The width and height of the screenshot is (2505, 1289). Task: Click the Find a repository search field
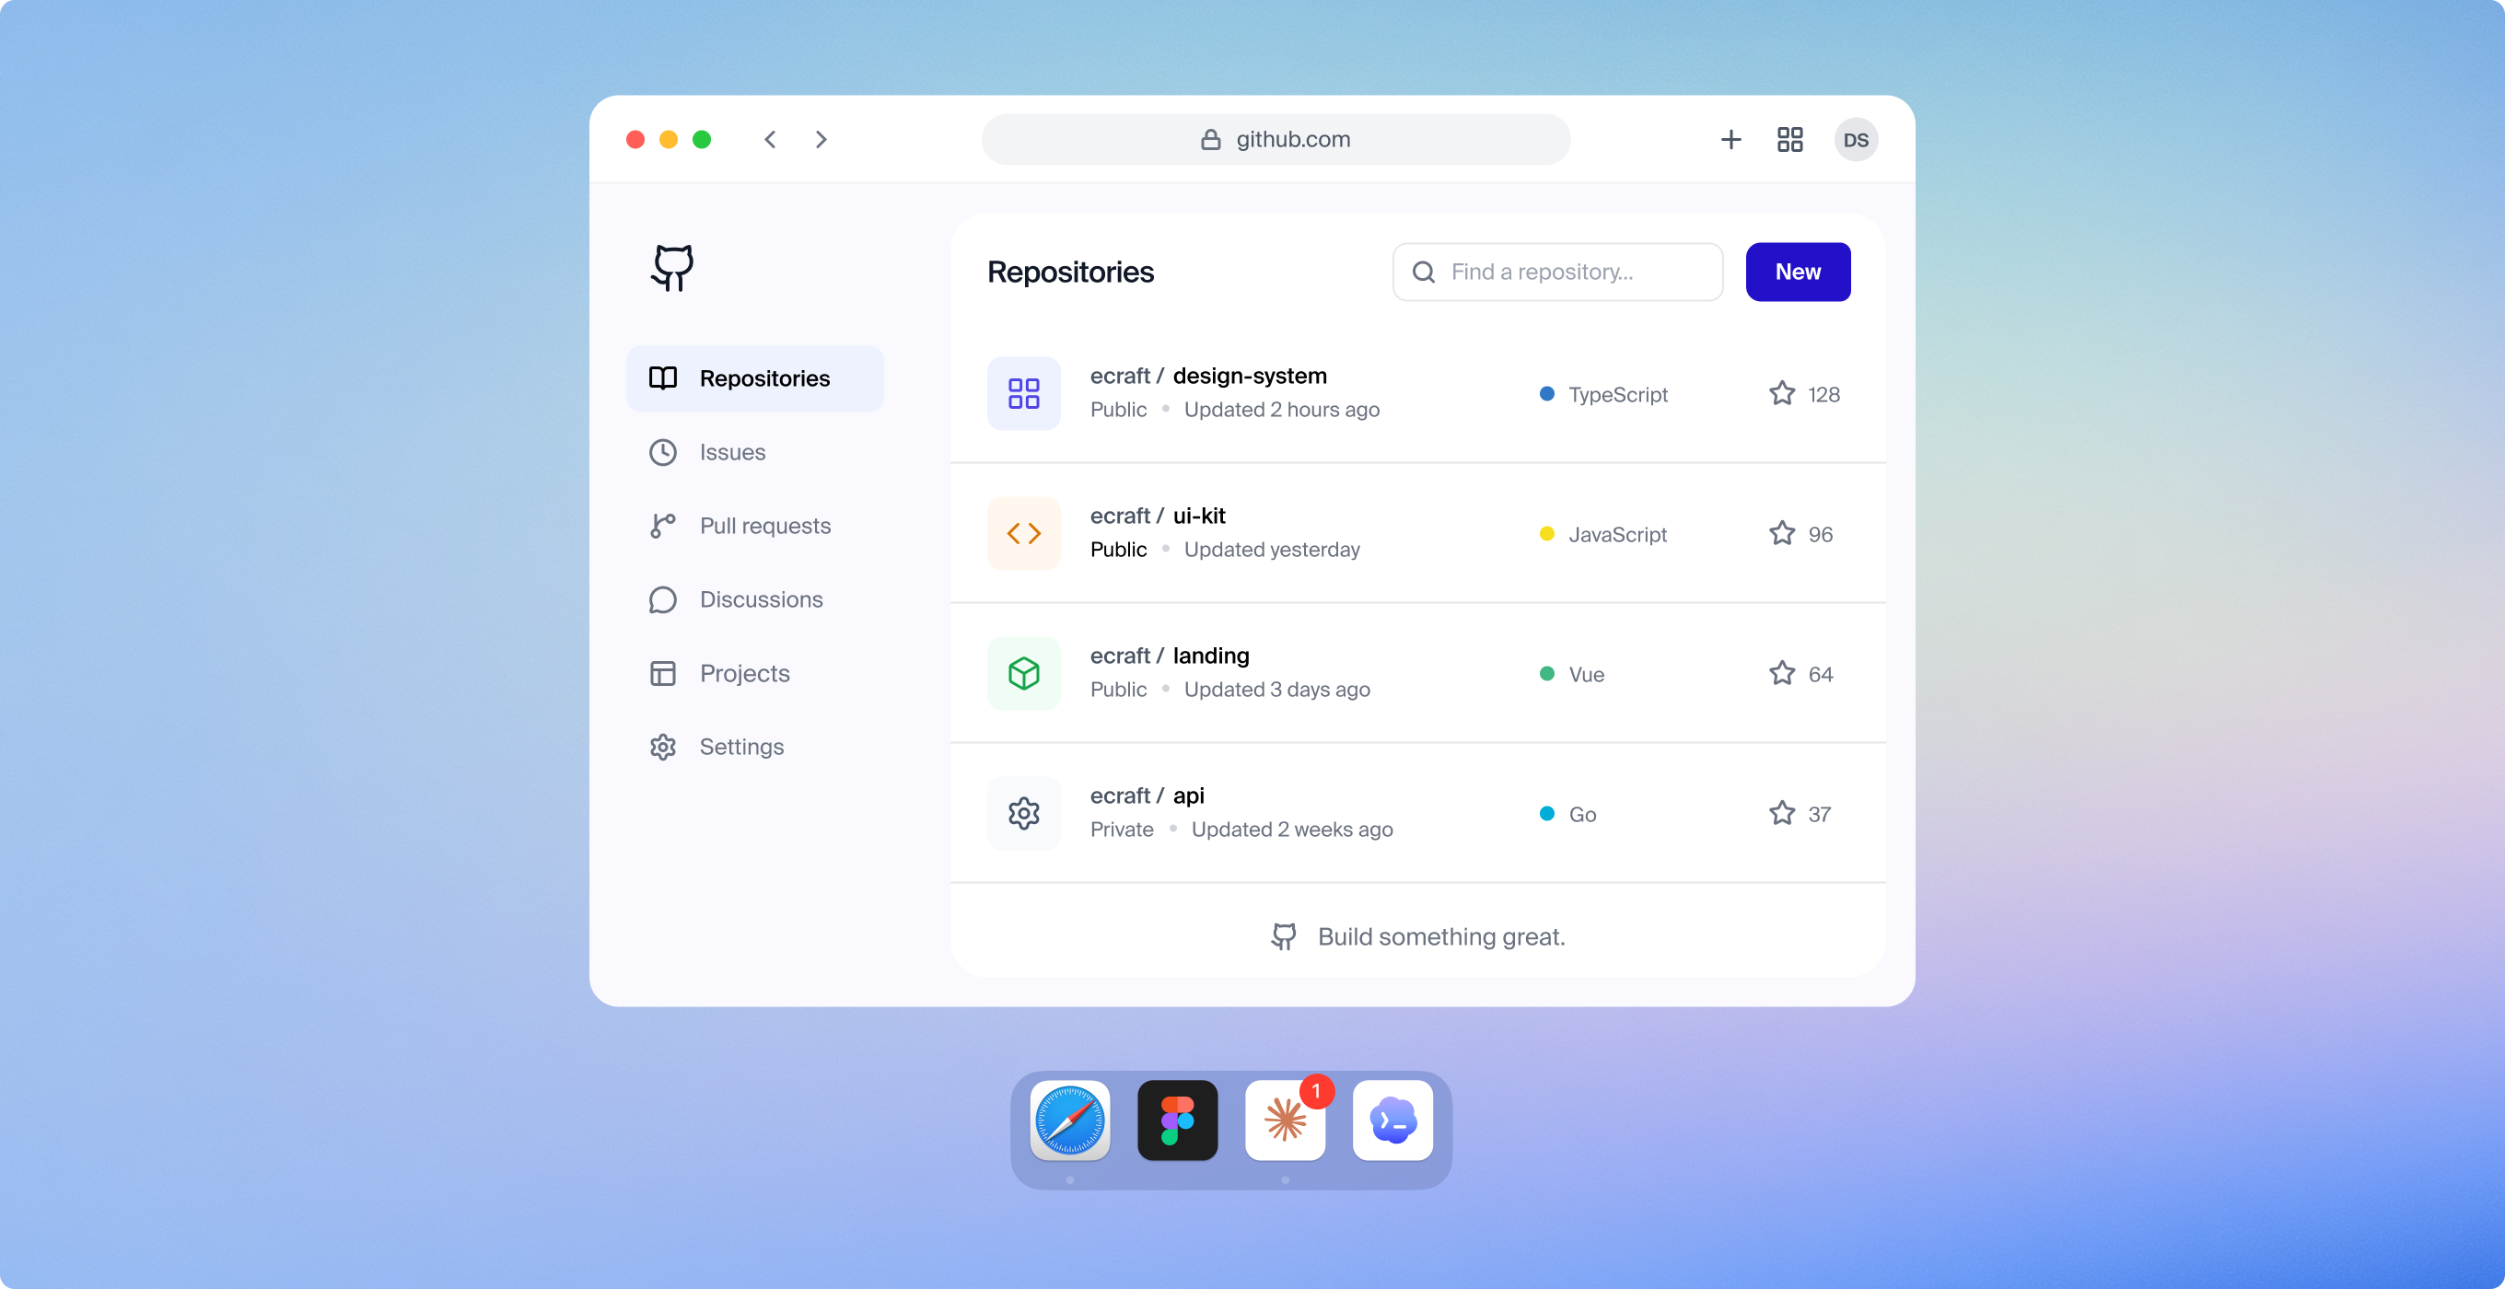coord(1558,273)
